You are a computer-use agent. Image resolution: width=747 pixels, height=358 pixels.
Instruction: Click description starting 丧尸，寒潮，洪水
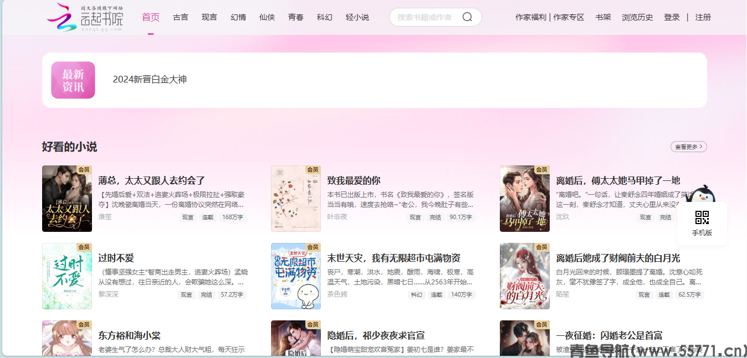[x=401, y=277]
